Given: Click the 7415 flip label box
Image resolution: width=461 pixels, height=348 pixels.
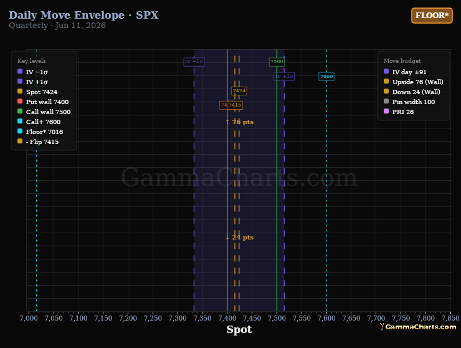Looking at the screenshot, I should pyautogui.click(x=235, y=105).
